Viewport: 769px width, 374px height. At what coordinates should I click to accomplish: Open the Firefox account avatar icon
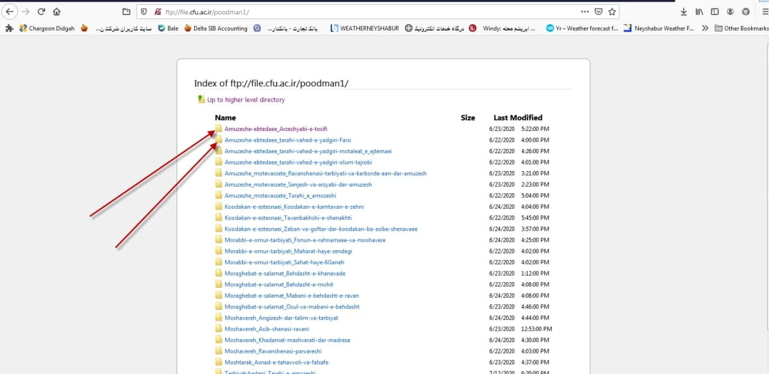730,11
